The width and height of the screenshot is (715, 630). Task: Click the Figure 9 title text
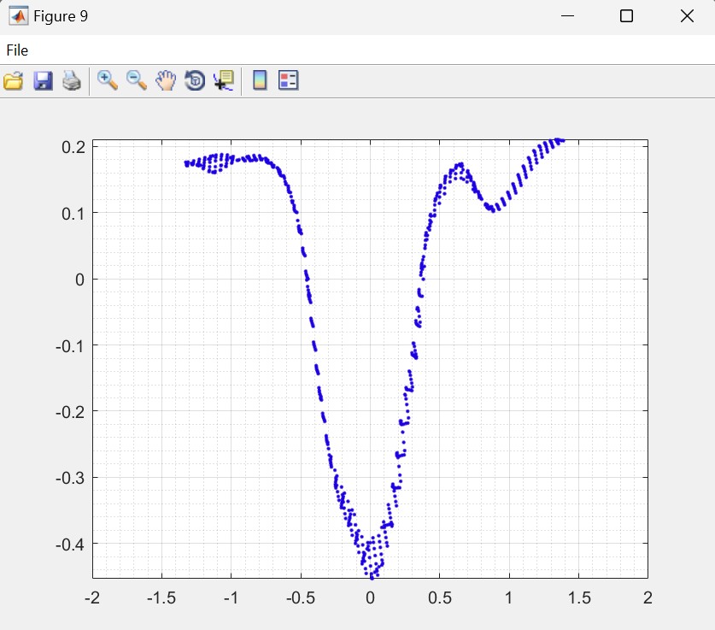[60, 16]
